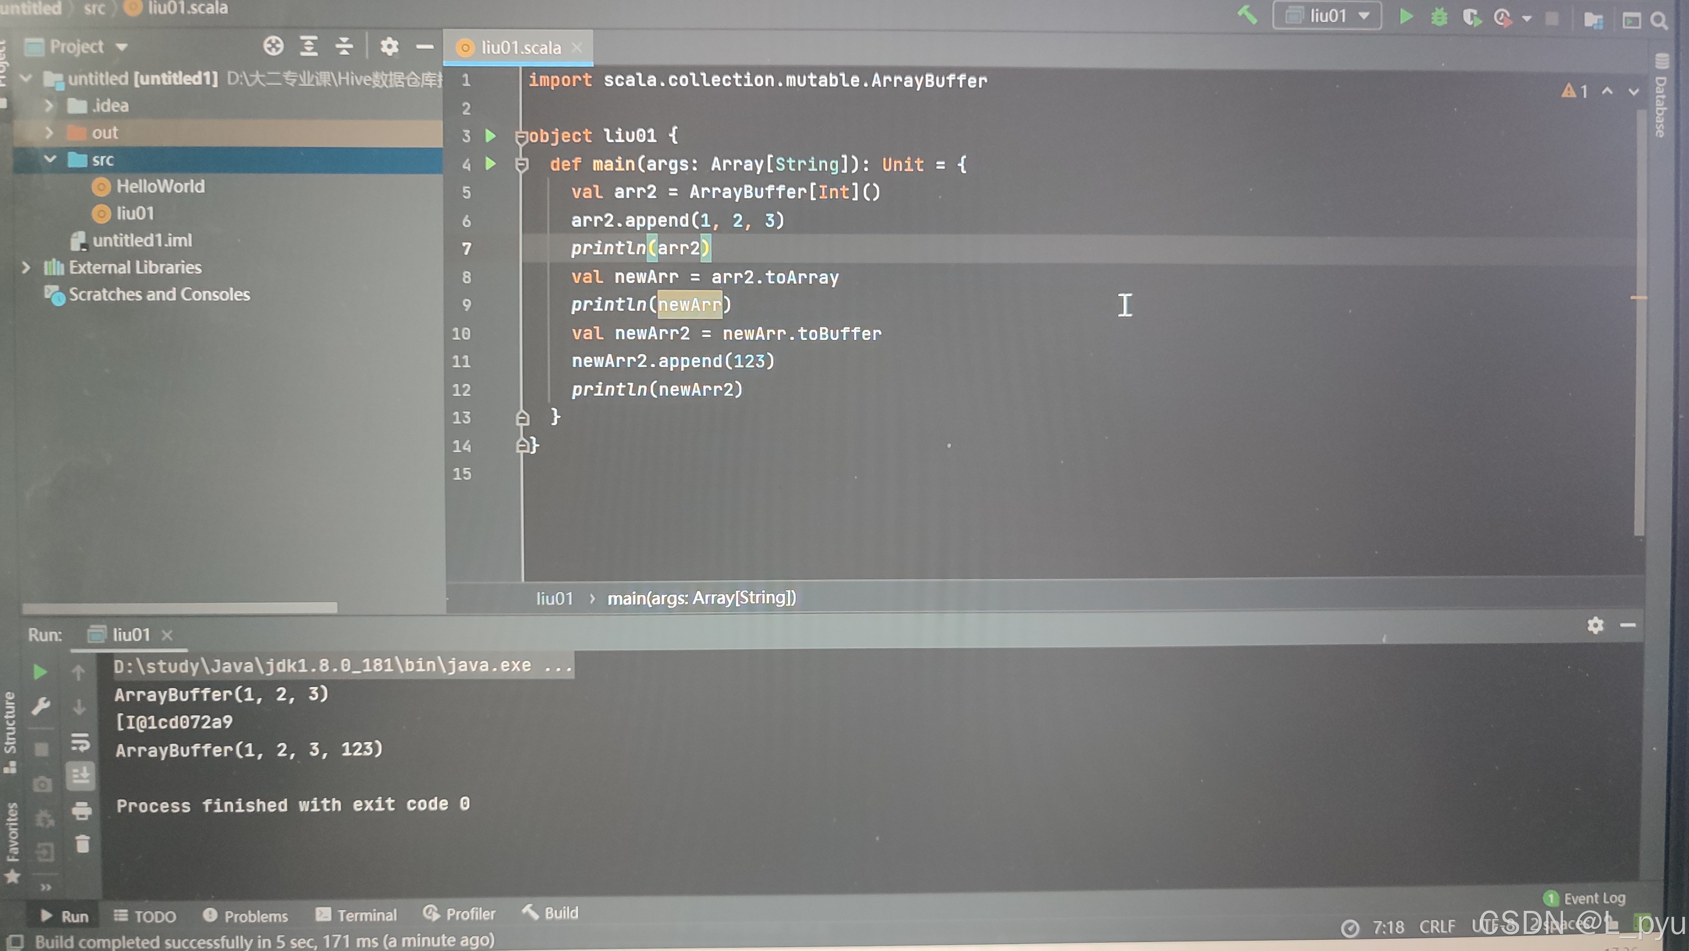1689x951 pixels.
Task: Open the Terminal tool window tab
Action: tap(357, 915)
